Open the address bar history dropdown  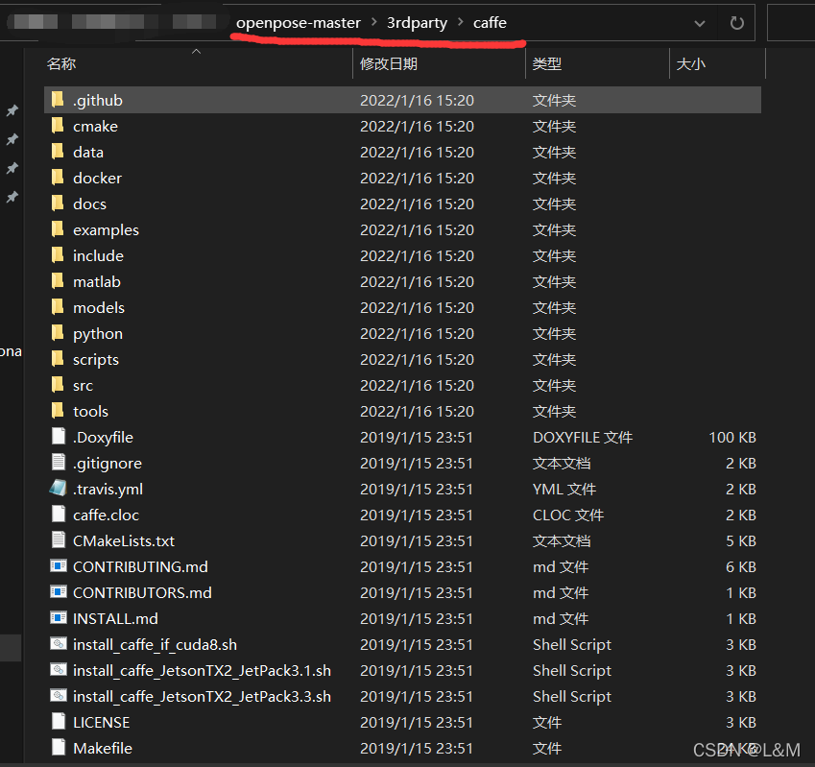click(700, 23)
